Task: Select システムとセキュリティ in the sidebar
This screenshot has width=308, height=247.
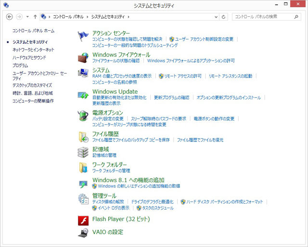Action: pyautogui.click(x=30, y=42)
